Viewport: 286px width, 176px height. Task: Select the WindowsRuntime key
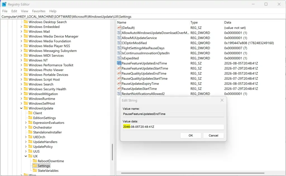pyautogui.click(x=42, y=99)
